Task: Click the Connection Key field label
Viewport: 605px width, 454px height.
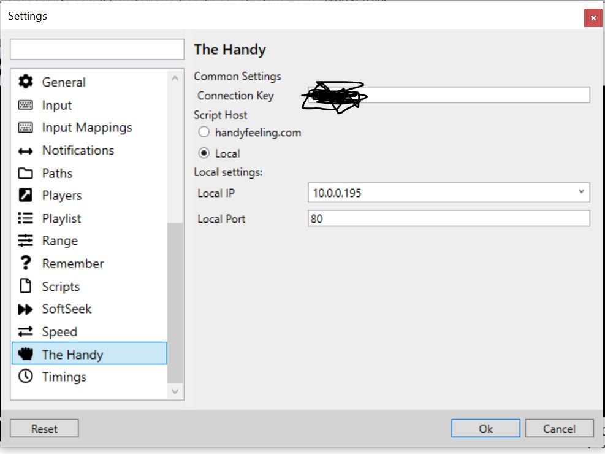Action: tap(235, 95)
